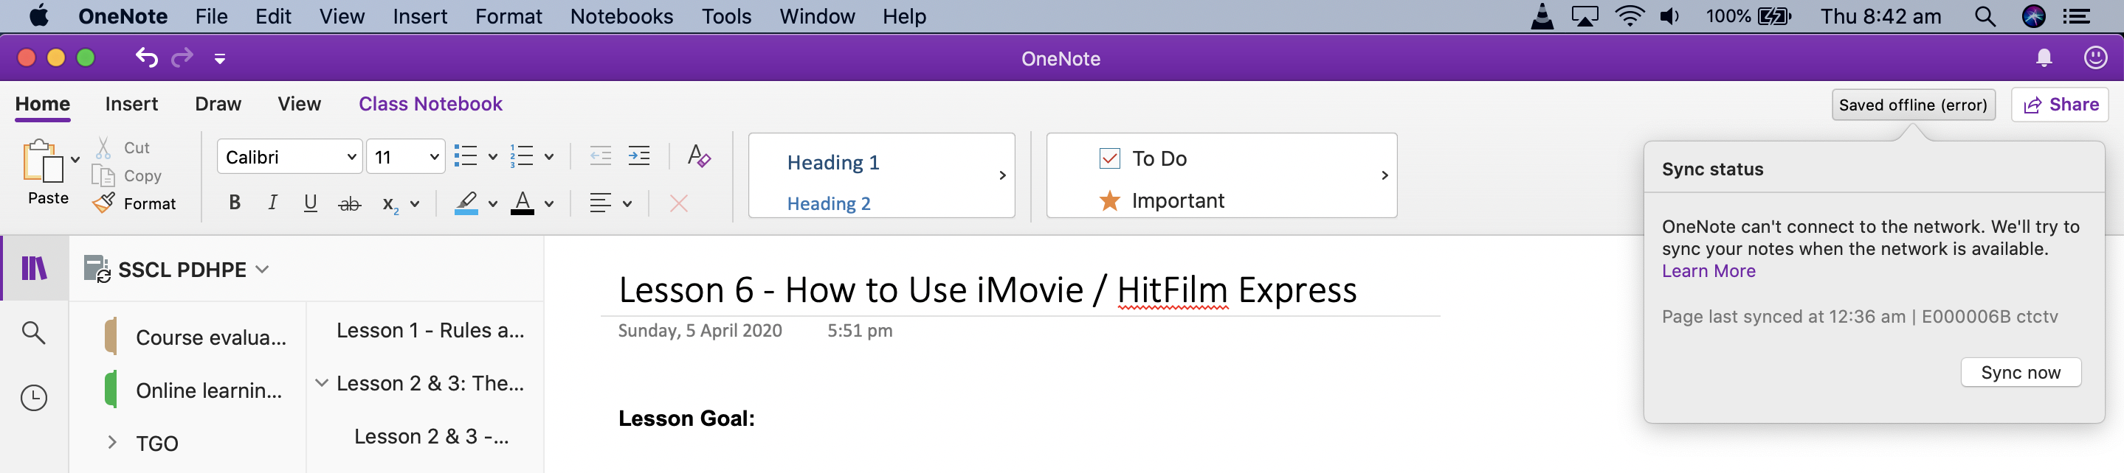Show notebooks list sidebar icon
Viewport: 2124px width, 473px height.
click(34, 268)
